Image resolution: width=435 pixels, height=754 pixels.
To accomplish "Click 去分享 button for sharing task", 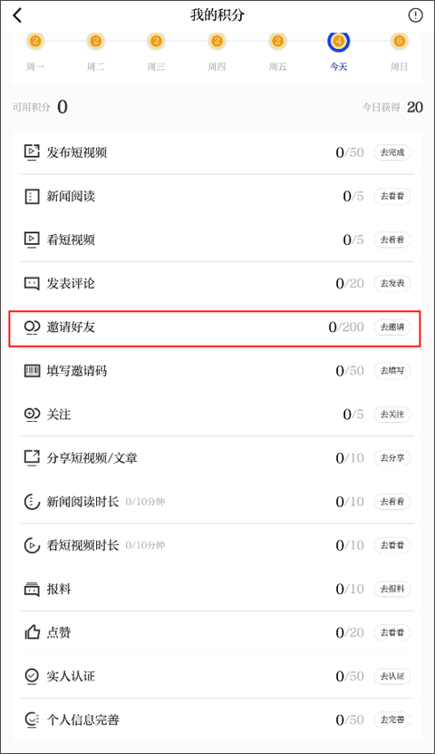I will (392, 458).
